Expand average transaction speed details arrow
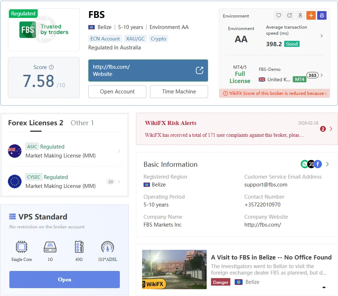Screen dimensions: 338x296 (x=321, y=36)
